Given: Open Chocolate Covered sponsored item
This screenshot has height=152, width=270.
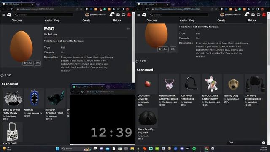Looking at the screenshot, I should (148, 90).
